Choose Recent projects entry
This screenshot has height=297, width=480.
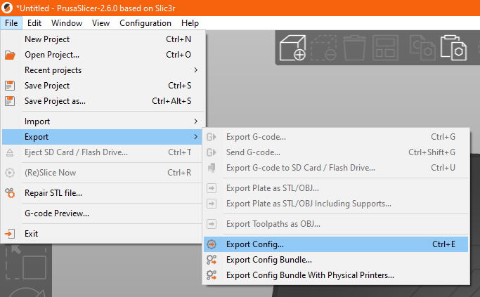(103, 70)
